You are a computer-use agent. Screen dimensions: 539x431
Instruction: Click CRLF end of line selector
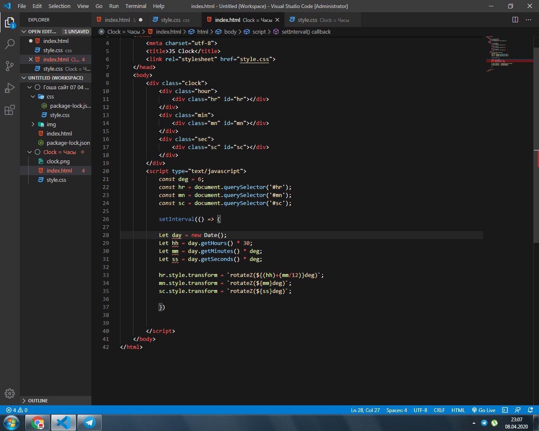pos(439,410)
